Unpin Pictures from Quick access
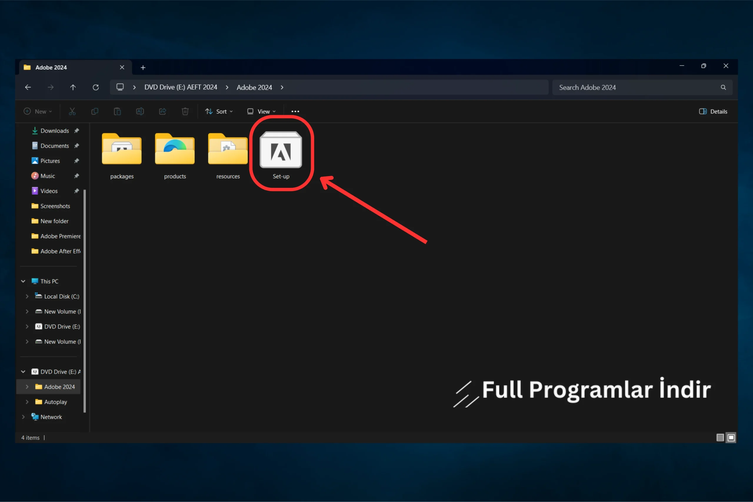 (x=76, y=161)
